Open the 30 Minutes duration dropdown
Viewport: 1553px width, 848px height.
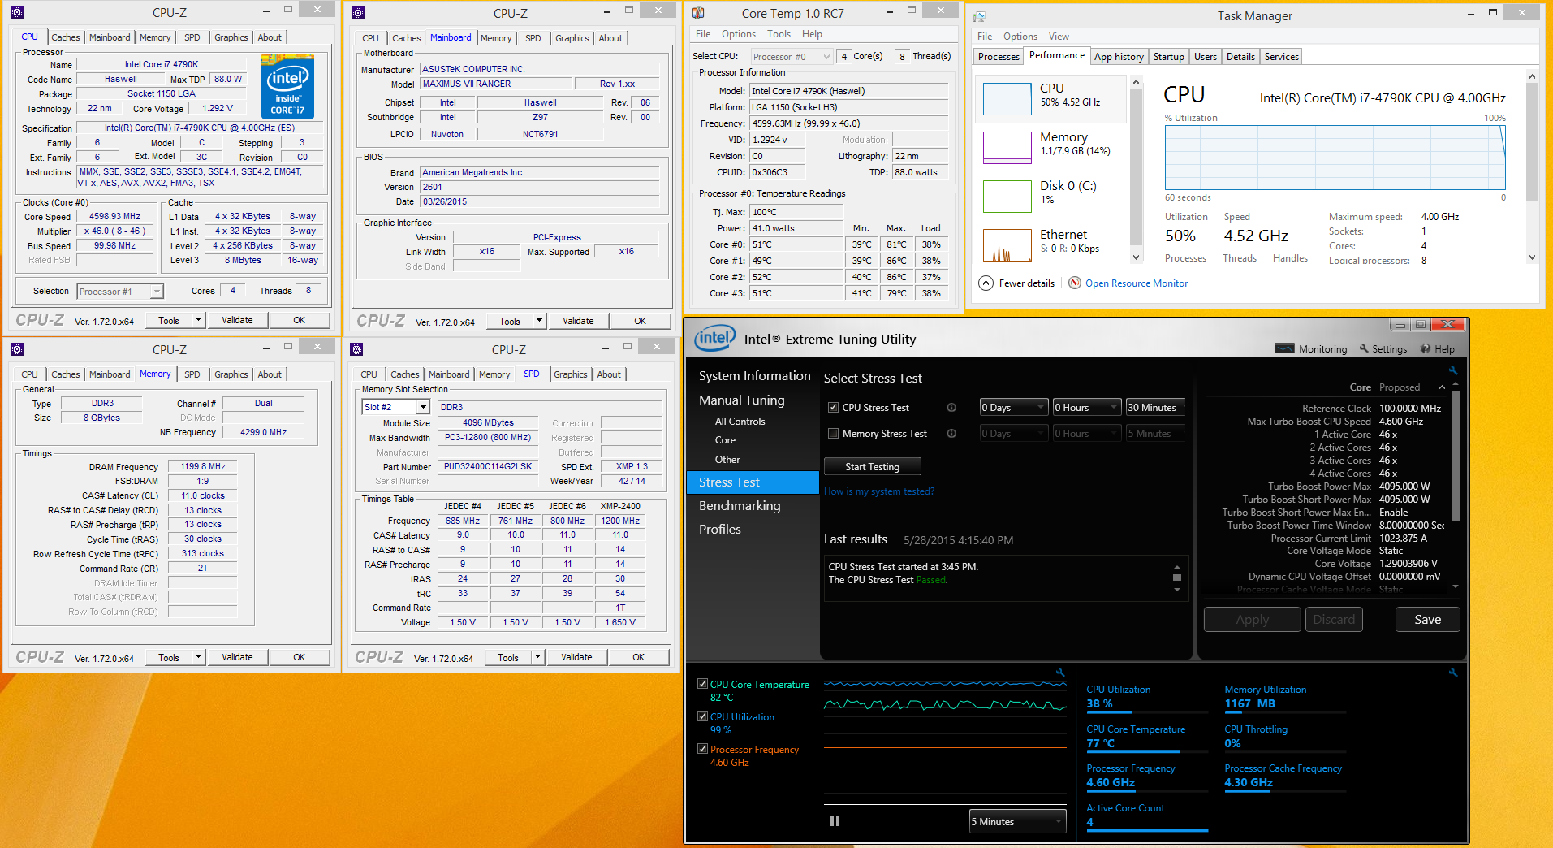pos(1155,408)
